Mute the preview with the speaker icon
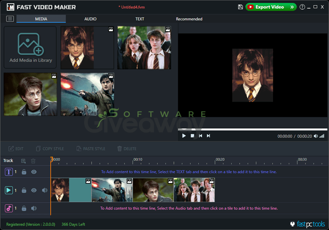 click(316, 136)
